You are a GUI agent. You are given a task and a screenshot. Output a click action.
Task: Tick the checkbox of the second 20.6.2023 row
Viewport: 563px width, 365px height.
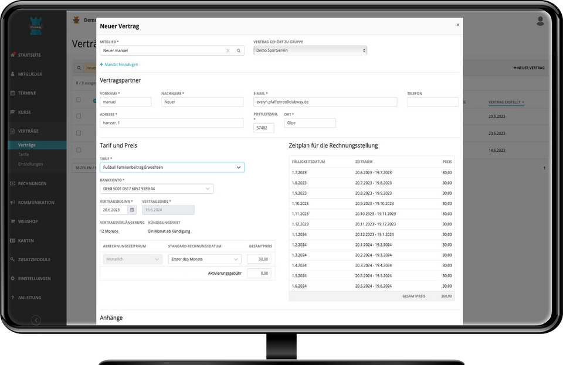(x=78, y=133)
